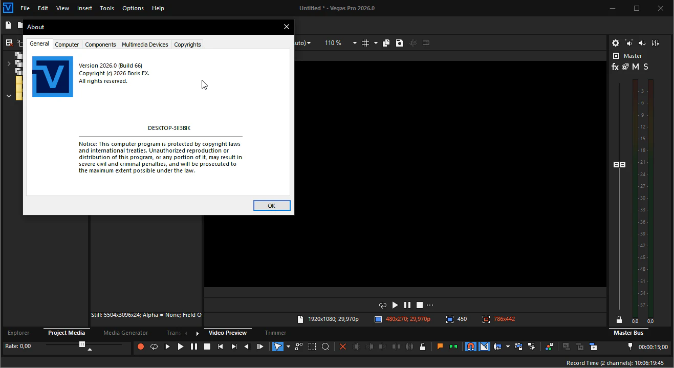Screen dimensions: 674x368
Task: Expand the normal edit tool dropdown arrow
Action: tap(288, 347)
